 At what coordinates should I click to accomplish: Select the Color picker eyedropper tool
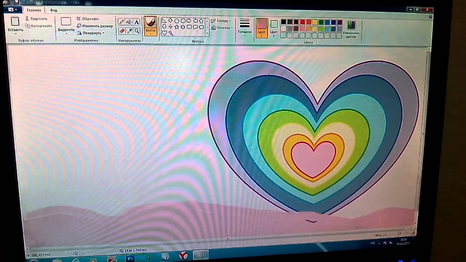[129, 31]
